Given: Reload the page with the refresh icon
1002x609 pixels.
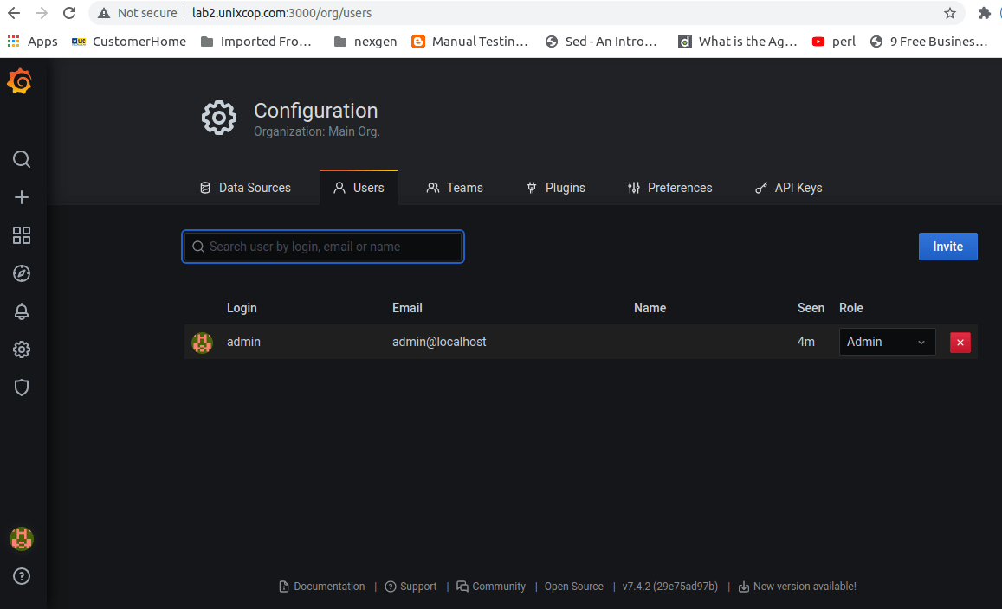Looking at the screenshot, I should (x=69, y=13).
